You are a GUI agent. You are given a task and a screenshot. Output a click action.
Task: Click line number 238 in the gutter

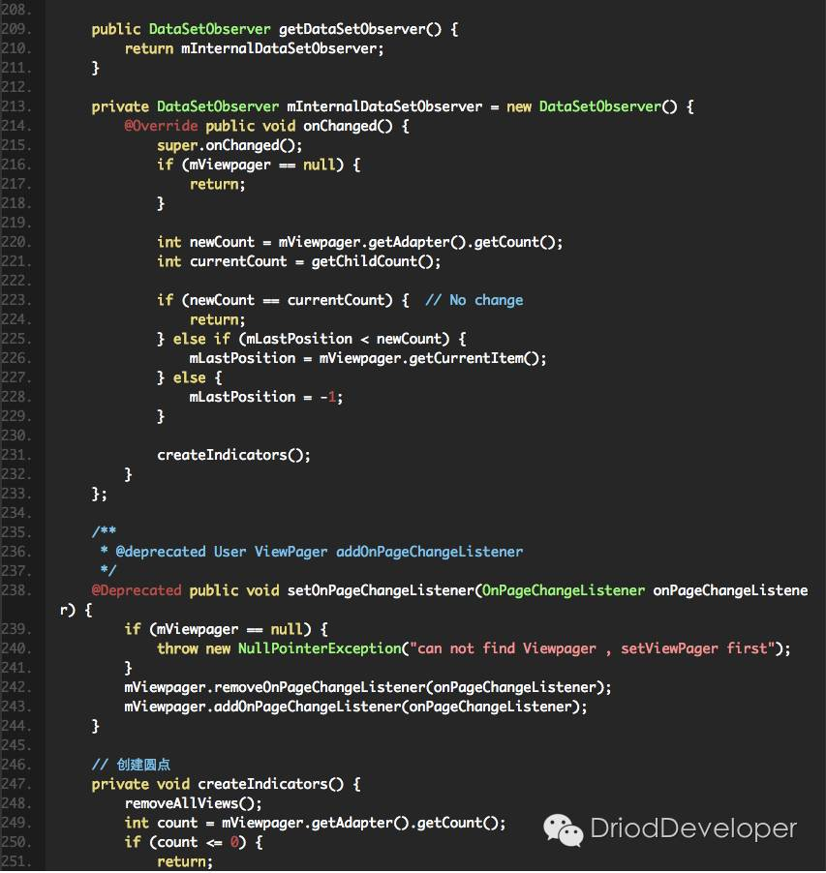(x=15, y=590)
